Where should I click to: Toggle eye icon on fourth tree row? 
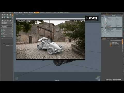[x=102, y=21]
